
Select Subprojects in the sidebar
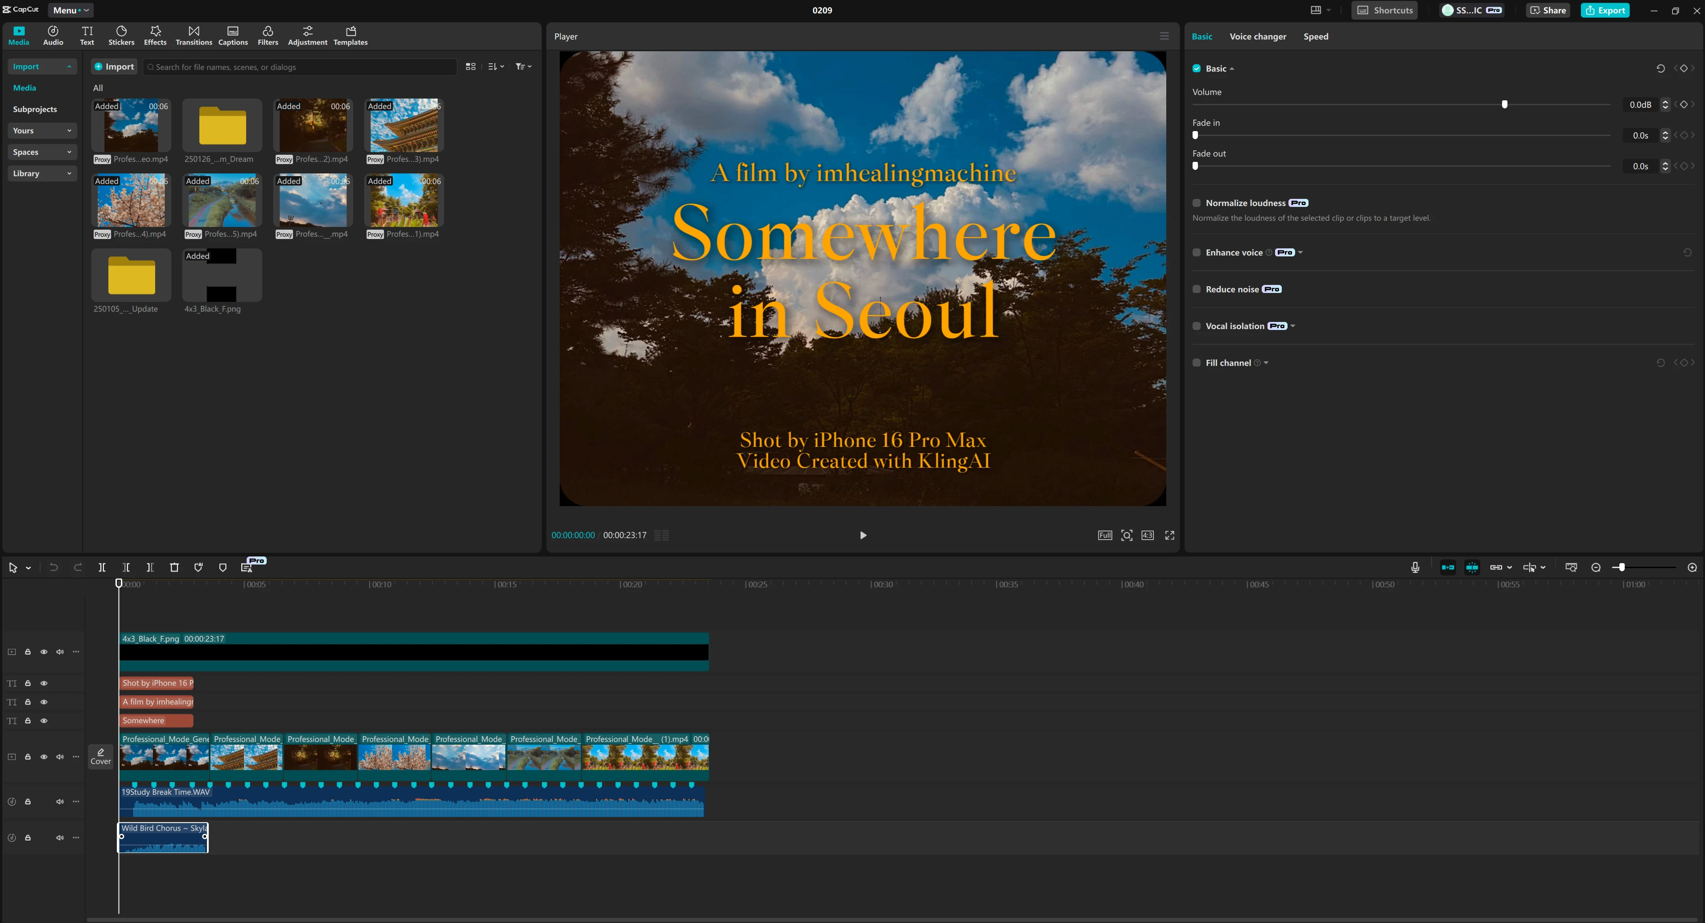coord(35,109)
